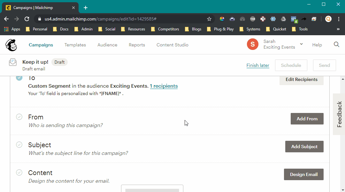Open the Audience nav item

pos(107,45)
